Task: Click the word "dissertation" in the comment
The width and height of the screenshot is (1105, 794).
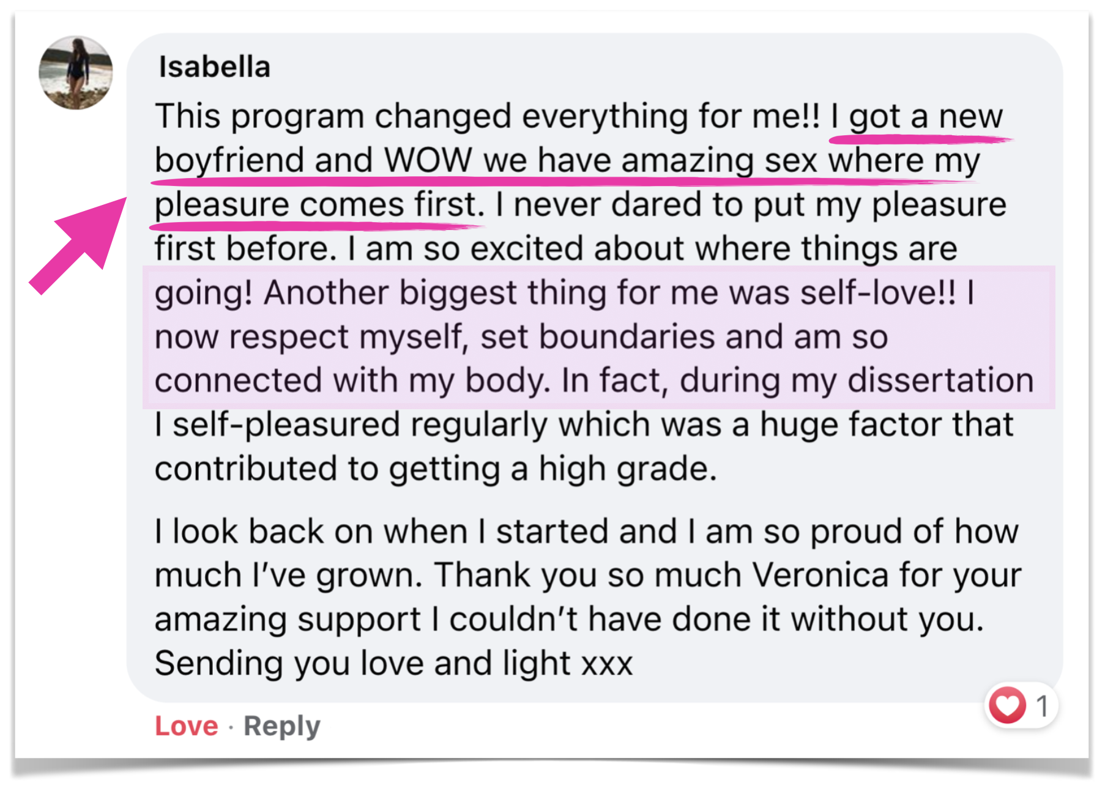Action: pyautogui.click(x=940, y=380)
